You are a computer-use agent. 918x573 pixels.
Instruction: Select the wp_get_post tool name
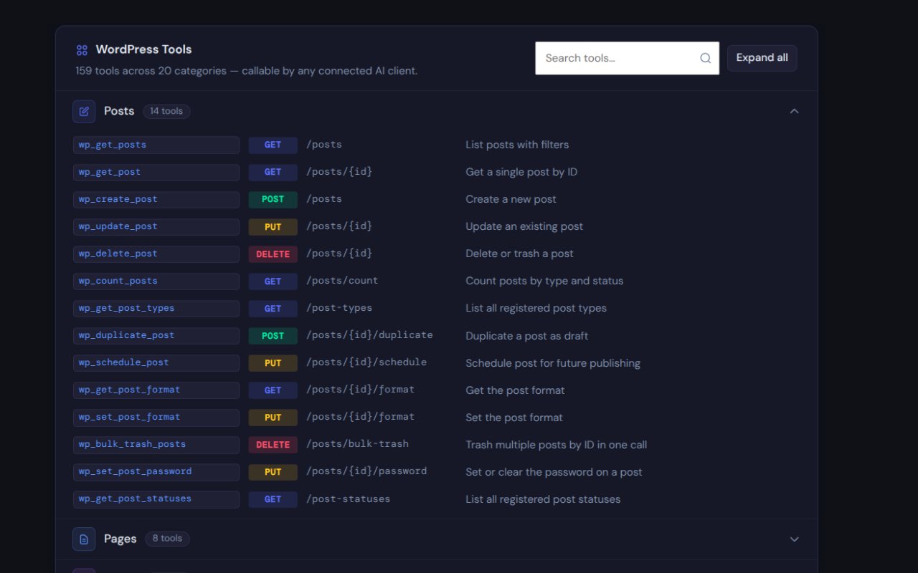[x=156, y=172]
